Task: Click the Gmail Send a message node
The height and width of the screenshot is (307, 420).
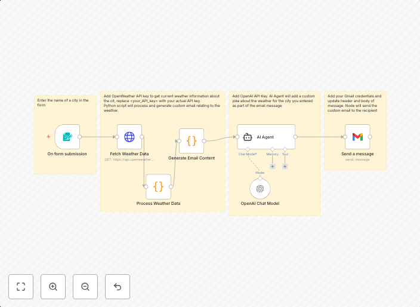Action: coord(357,137)
